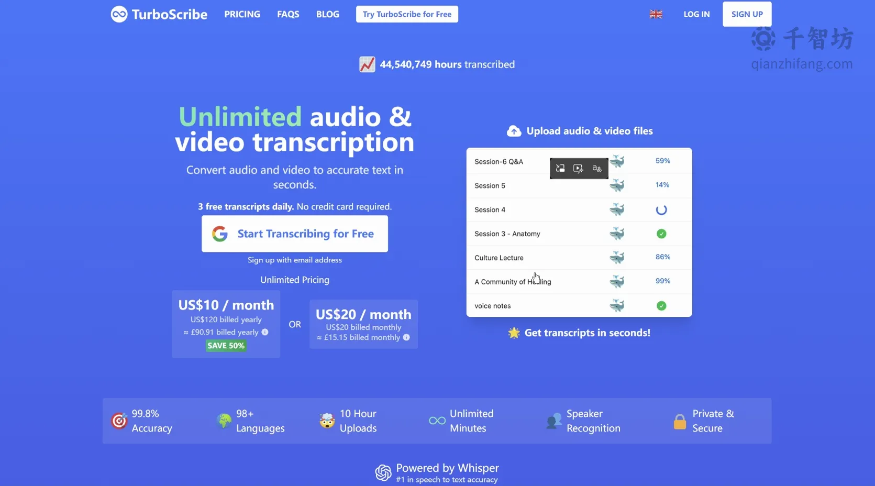
Task: Click the 99.8% Accuracy feature text
Action: pyautogui.click(x=152, y=421)
